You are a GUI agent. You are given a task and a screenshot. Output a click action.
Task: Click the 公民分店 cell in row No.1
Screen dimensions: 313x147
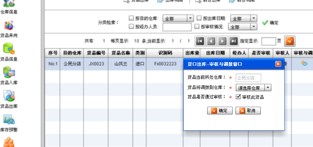(72, 64)
